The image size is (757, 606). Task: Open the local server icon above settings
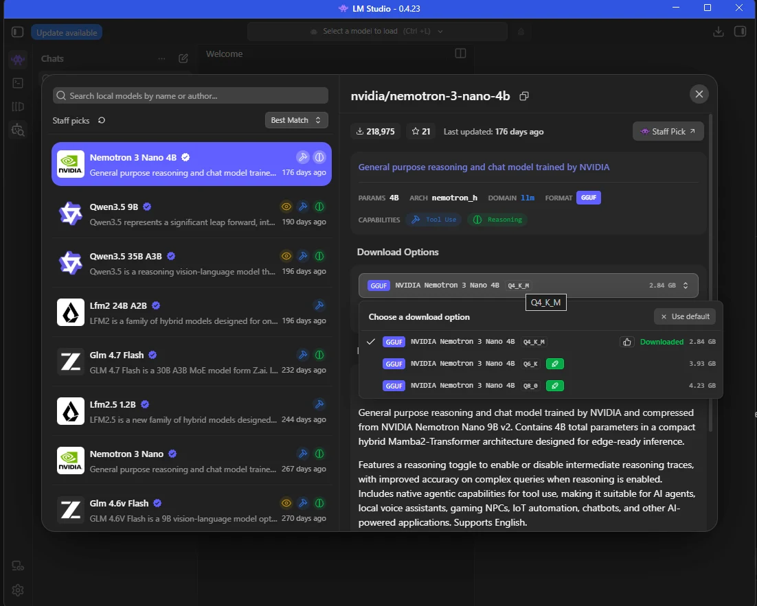[18, 566]
